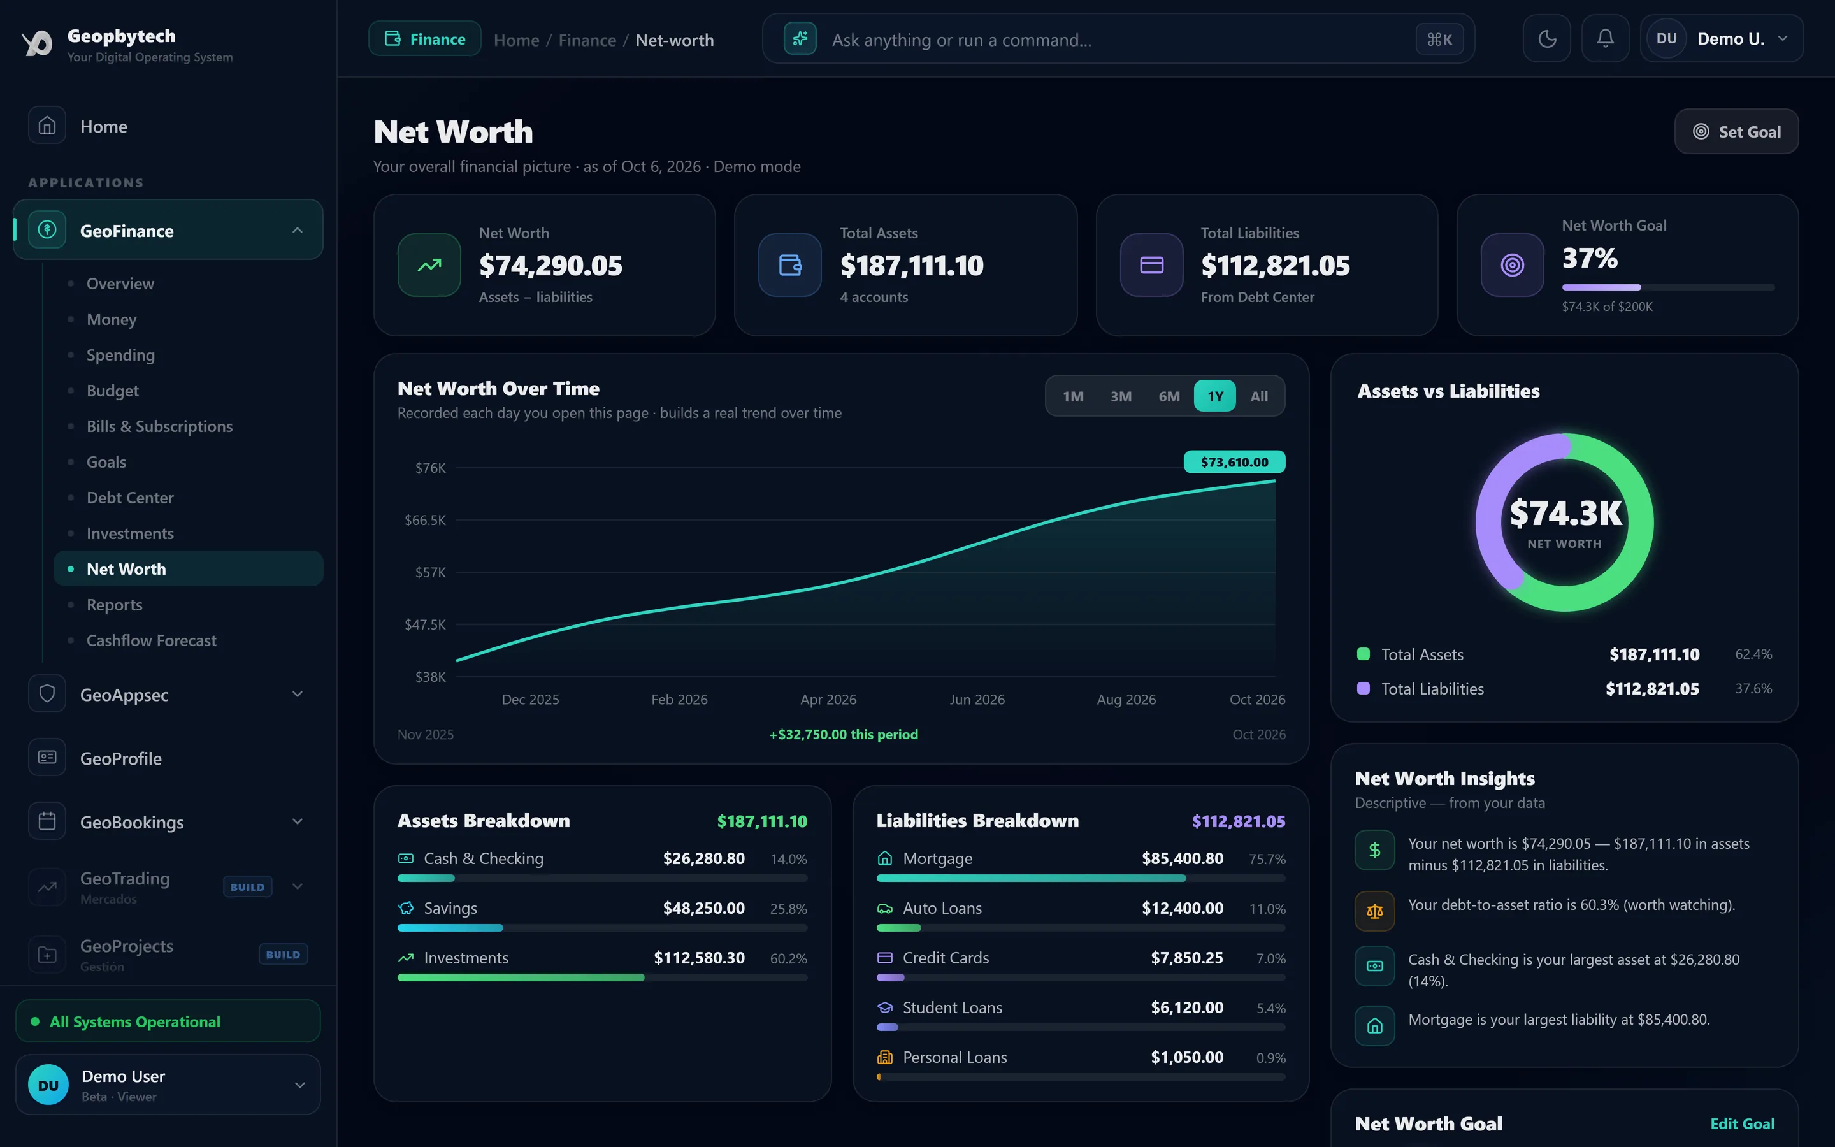Toggle dark mode moon icon

click(1547, 38)
